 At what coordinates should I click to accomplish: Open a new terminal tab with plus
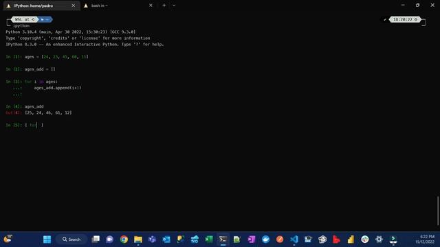pos(164,5)
